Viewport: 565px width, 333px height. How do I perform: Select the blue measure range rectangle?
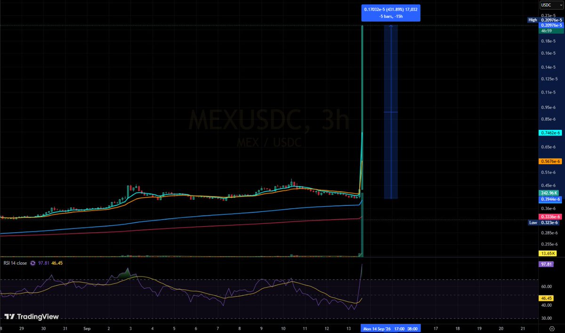[391, 112]
